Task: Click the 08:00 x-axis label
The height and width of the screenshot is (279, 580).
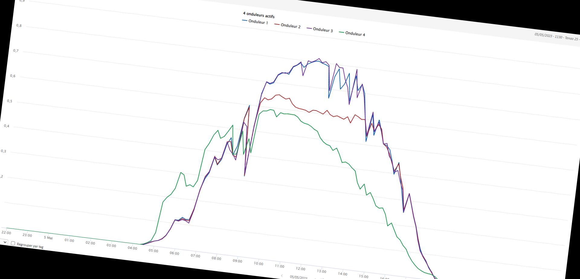Action: point(216,258)
